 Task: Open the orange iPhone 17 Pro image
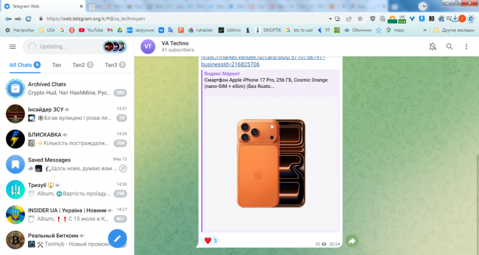pos(271,163)
